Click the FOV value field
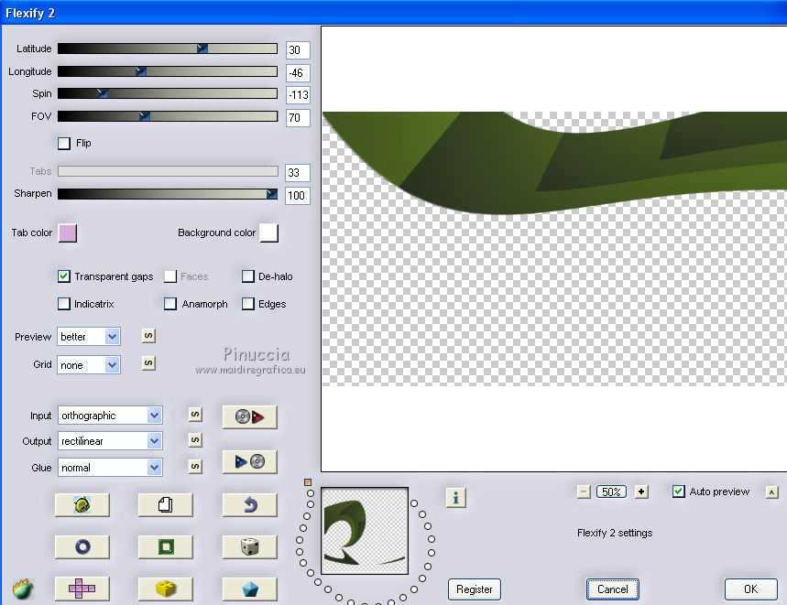This screenshot has height=605, width=787. 298,118
